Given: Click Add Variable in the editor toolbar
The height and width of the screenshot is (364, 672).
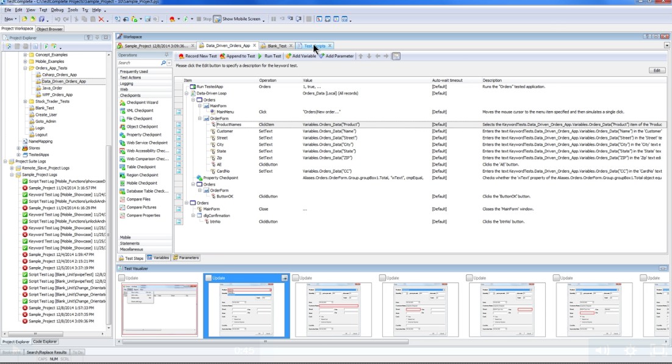Looking at the screenshot, I should point(301,56).
